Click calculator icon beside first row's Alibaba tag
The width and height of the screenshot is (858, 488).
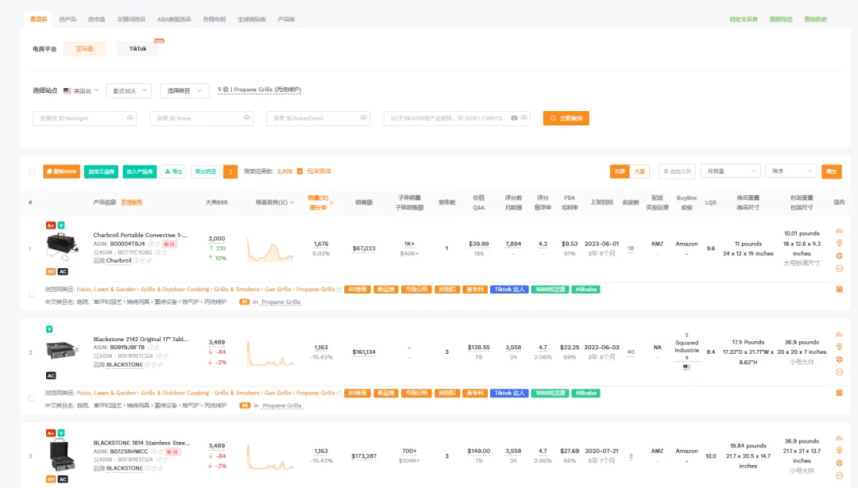839,289
